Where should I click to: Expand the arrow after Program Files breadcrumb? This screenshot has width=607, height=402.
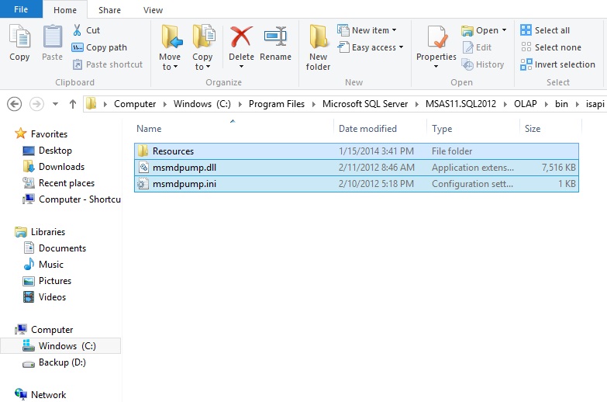click(313, 104)
